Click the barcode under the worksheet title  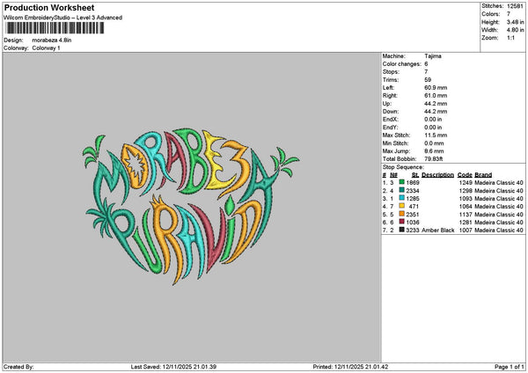[55, 28]
